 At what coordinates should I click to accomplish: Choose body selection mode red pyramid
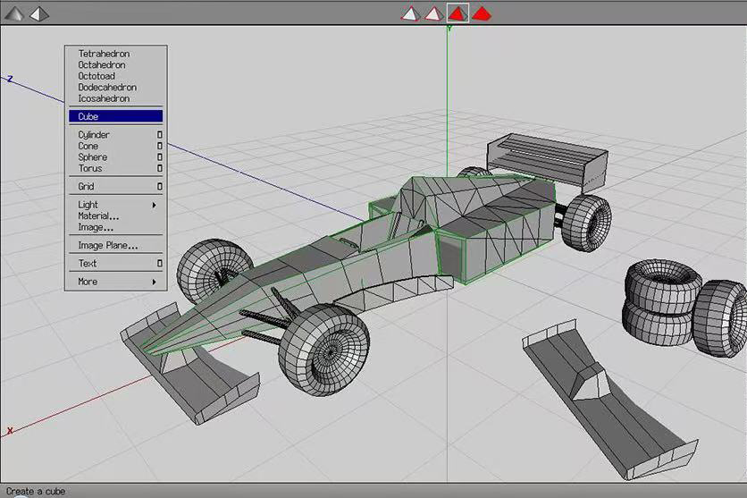482,13
